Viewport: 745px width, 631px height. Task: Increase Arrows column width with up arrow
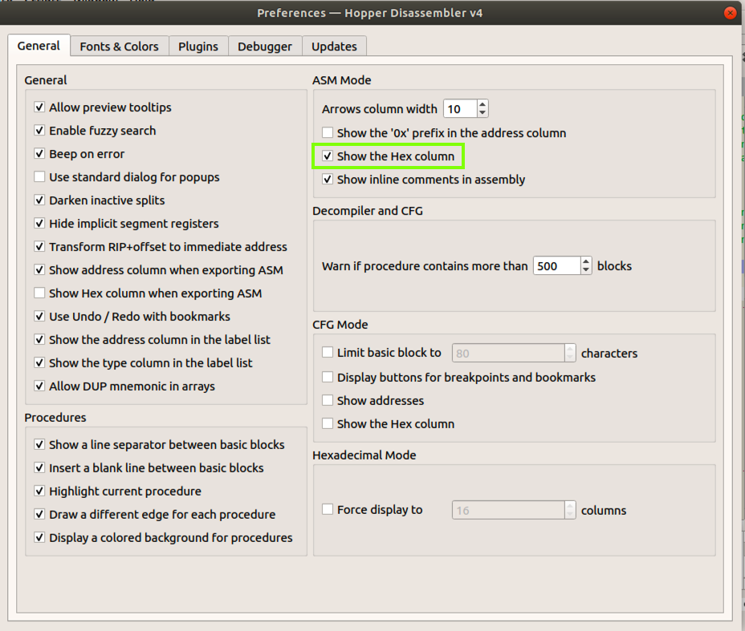tap(482, 104)
